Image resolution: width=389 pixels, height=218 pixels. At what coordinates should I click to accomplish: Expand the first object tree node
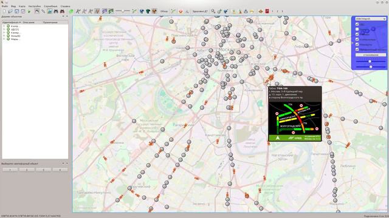pyautogui.click(x=4, y=26)
